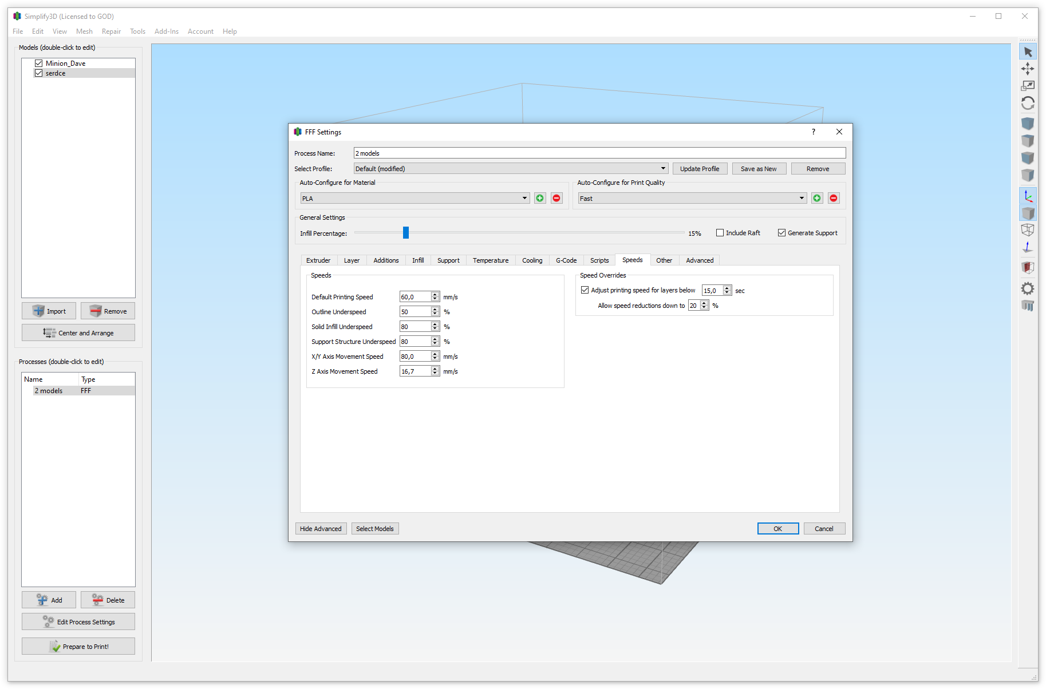1046x689 pixels.
Task: Select the arrow selection tool
Action: click(1028, 52)
